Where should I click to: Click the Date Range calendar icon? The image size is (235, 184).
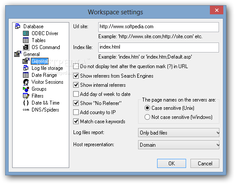pyautogui.click(x=26, y=75)
